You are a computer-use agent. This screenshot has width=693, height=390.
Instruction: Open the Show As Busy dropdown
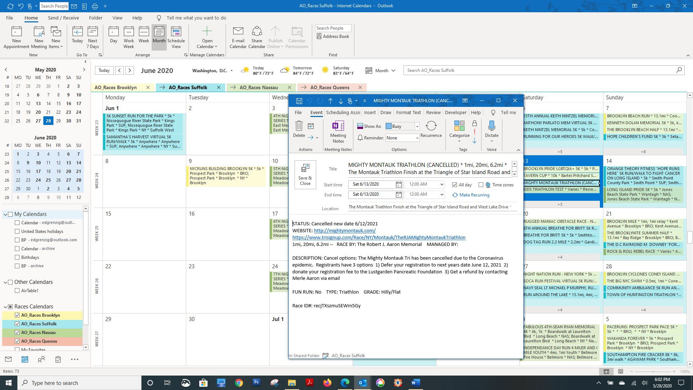(x=417, y=126)
